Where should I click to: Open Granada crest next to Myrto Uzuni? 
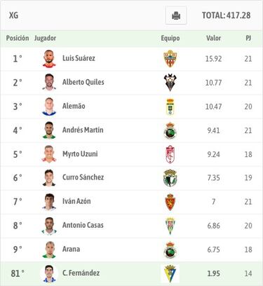170,154
